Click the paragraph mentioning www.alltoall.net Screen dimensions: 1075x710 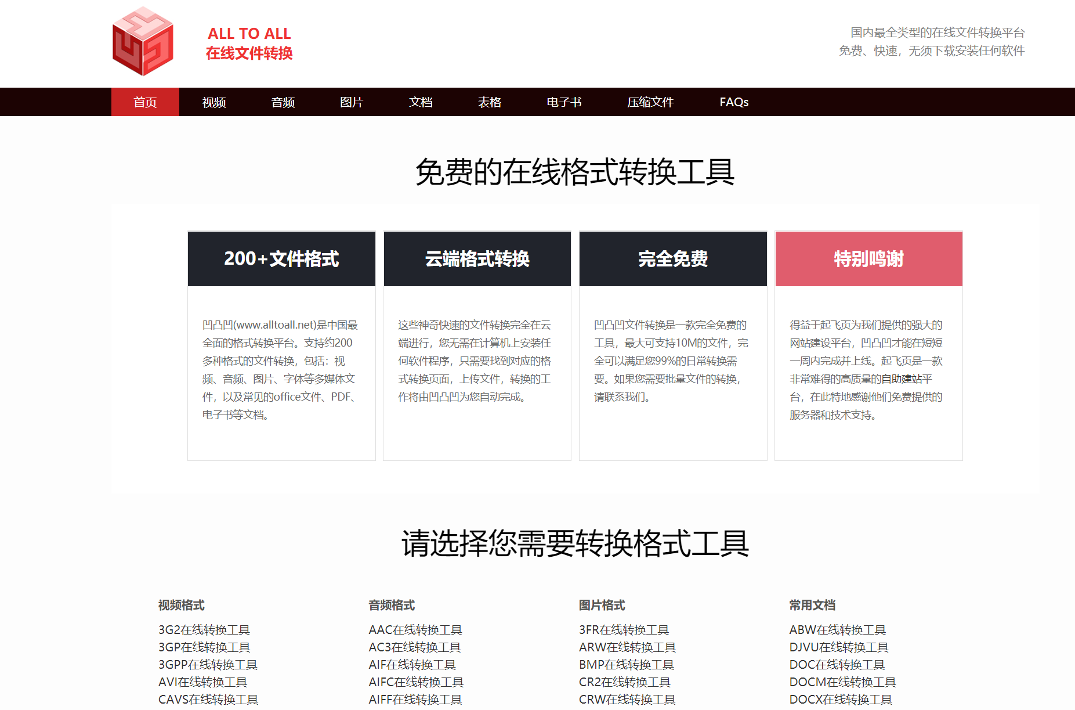point(281,370)
